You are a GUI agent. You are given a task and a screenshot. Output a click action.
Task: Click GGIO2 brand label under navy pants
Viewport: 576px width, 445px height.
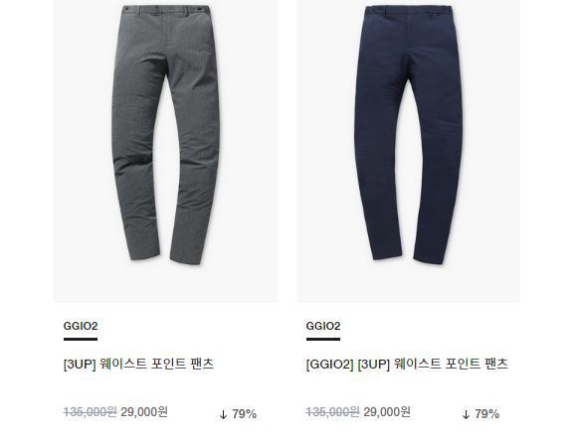(x=323, y=326)
